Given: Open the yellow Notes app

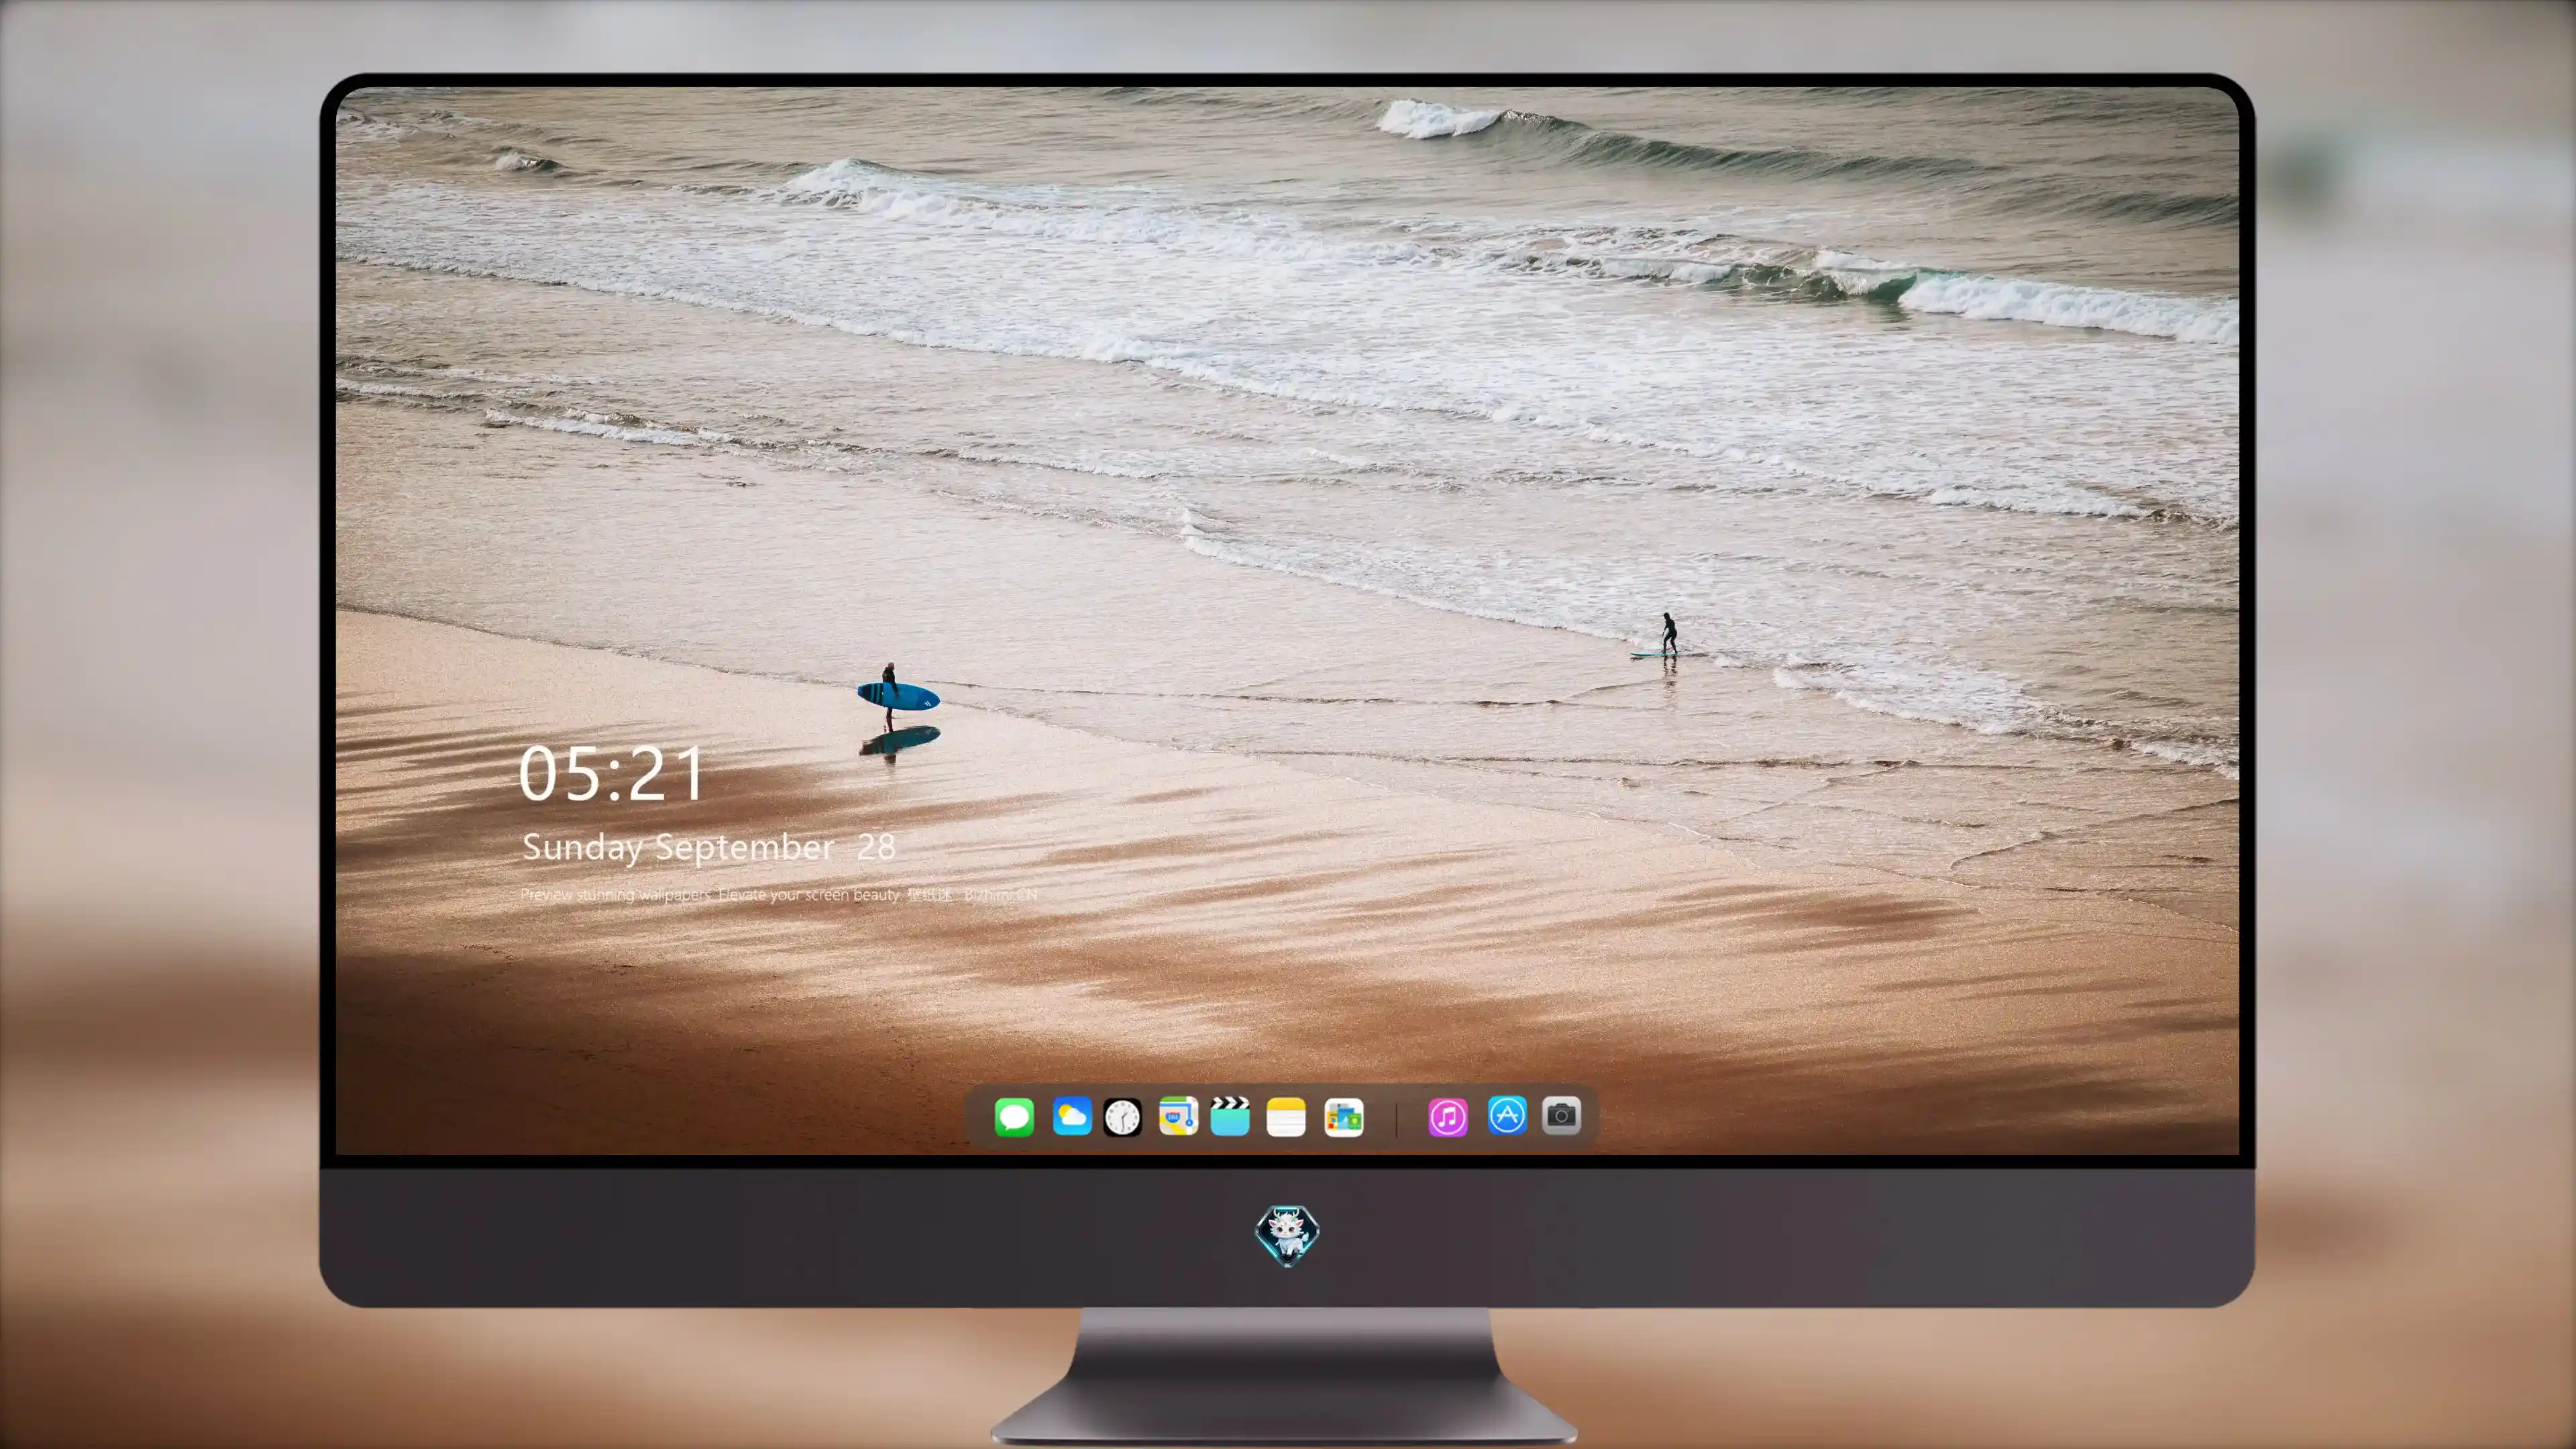Looking at the screenshot, I should [1286, 1116].
